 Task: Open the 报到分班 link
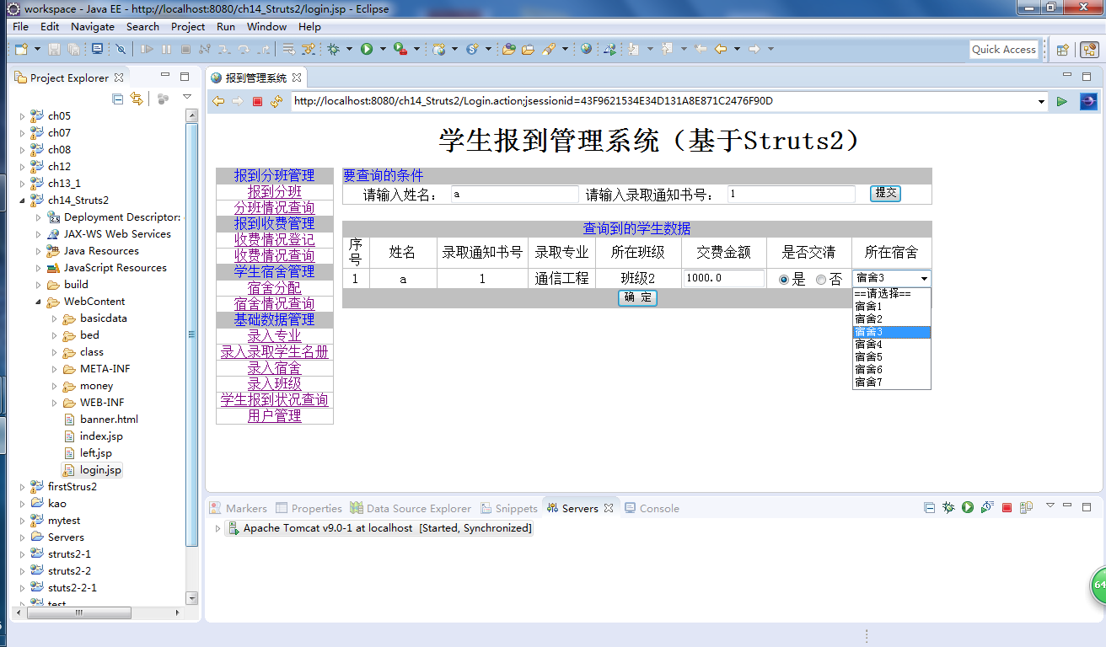pos(274,191)
